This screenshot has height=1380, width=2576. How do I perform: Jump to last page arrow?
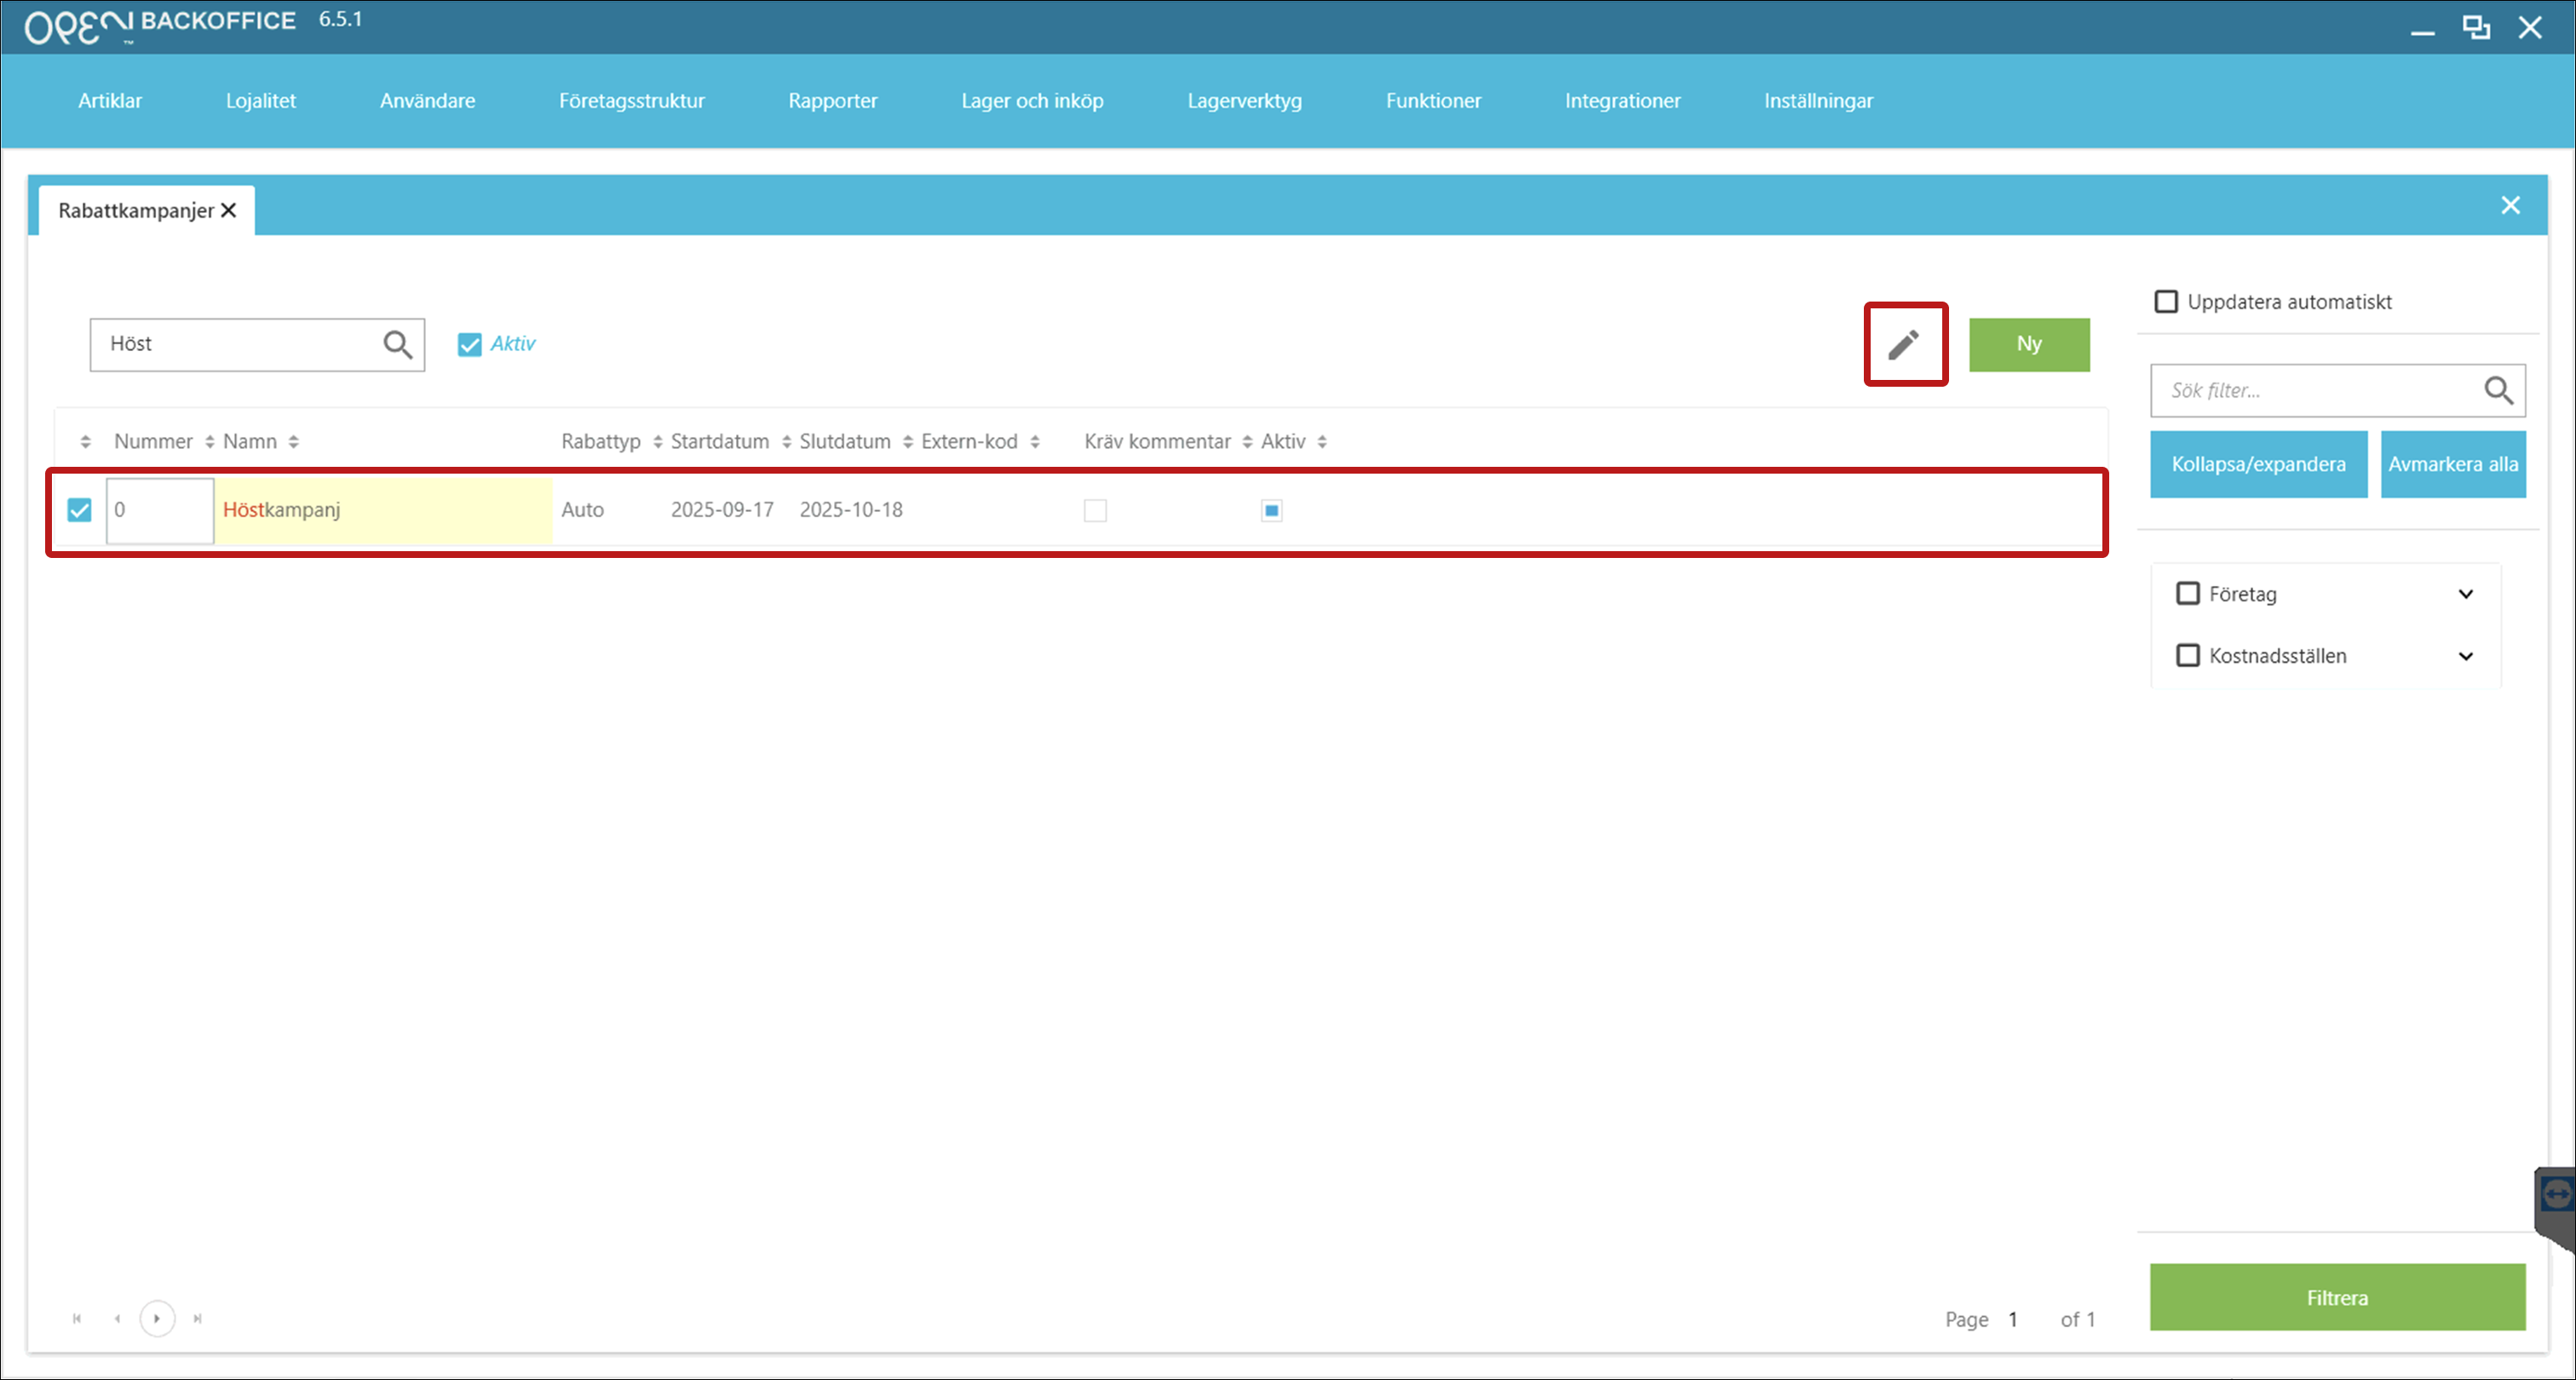coord(198,1318)
